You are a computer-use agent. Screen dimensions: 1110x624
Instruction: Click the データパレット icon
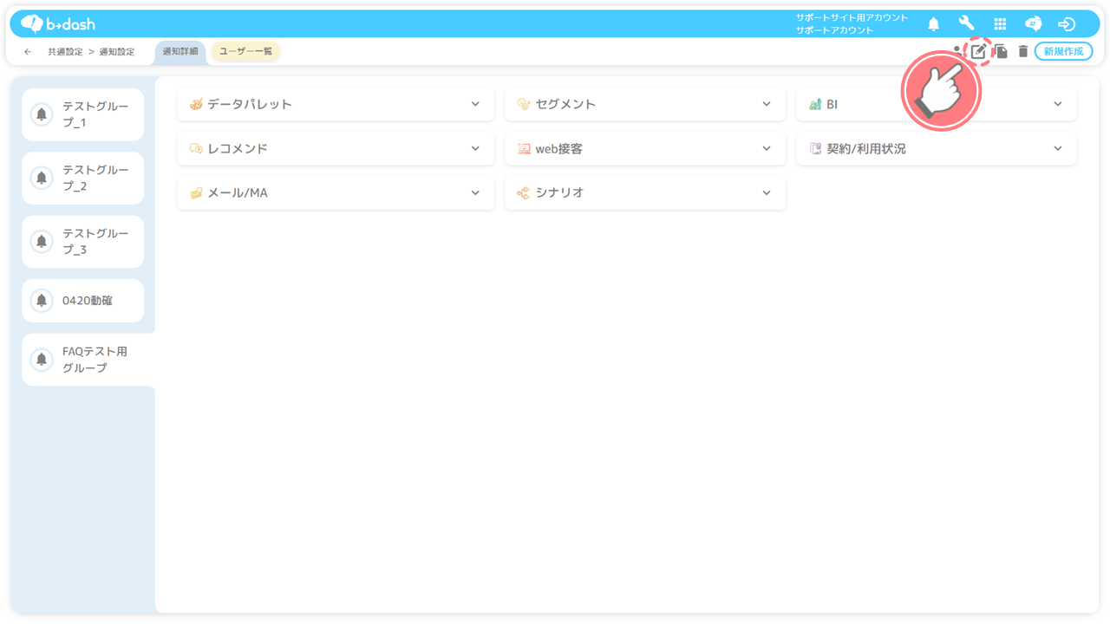point(196,104)
